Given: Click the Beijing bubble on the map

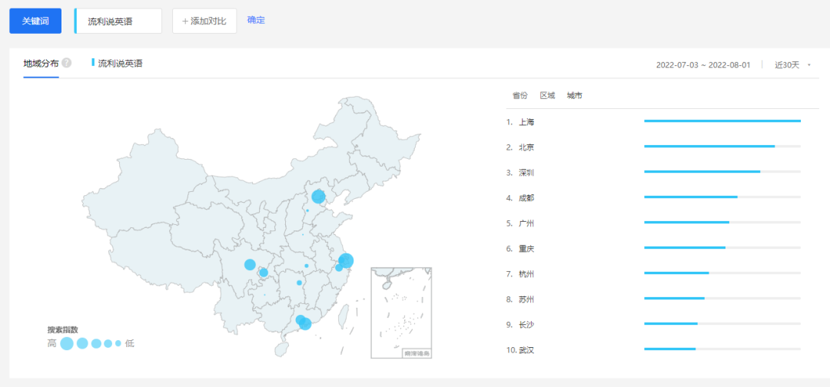Looking at the screenshot, I should click(318, 197).
